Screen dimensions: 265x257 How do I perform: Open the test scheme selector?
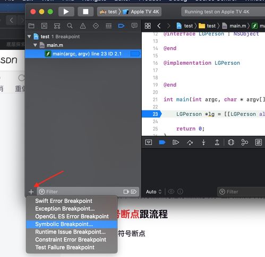108,12
